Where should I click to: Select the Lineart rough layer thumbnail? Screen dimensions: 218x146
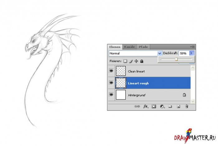(121, 83)
